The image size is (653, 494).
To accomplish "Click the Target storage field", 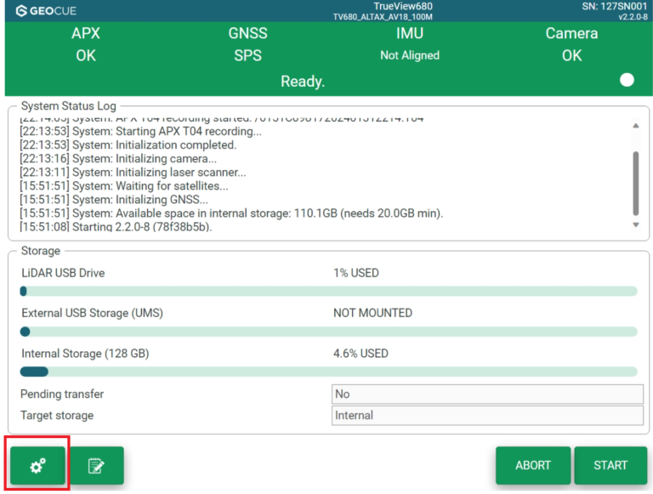I will coord(487,416).
